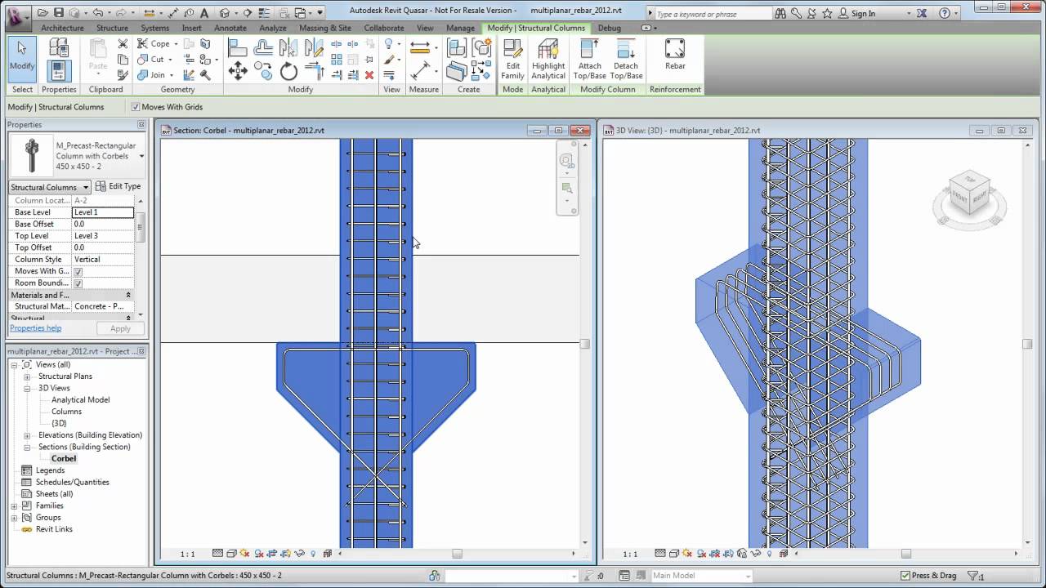Click the Properties palette toggle icon

58,71
